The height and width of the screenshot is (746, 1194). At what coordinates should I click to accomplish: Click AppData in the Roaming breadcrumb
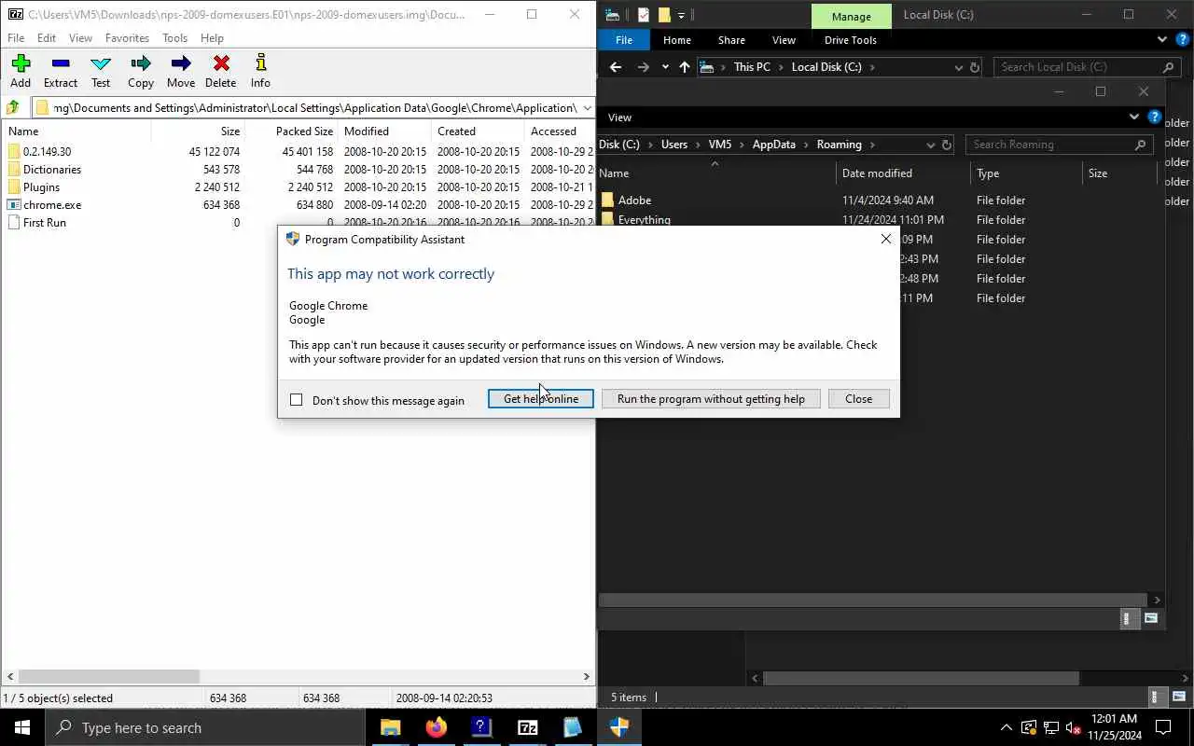774,145
